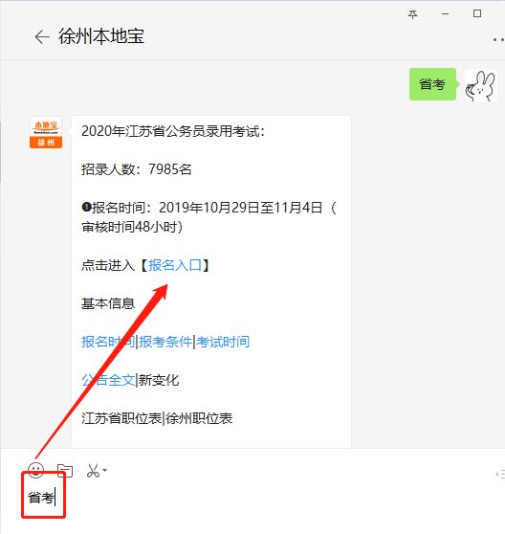Expand the screenshot tool dropdown arrow
This screenshot has width=505, height=534.
point(104,470)
